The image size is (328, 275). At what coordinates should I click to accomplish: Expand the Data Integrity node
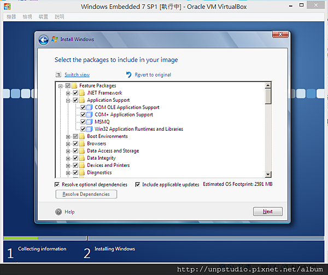[x=68, y=159]
